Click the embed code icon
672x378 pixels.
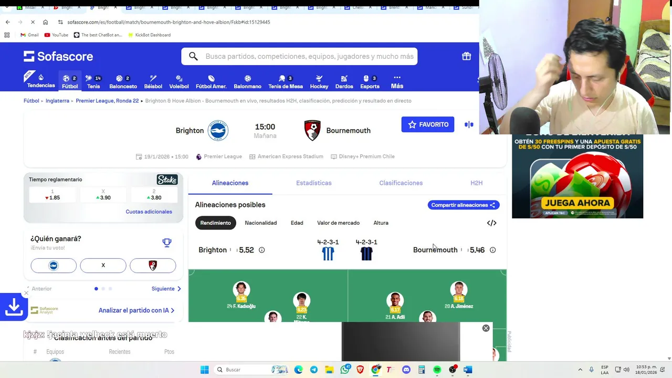click(x=491, y=223)
